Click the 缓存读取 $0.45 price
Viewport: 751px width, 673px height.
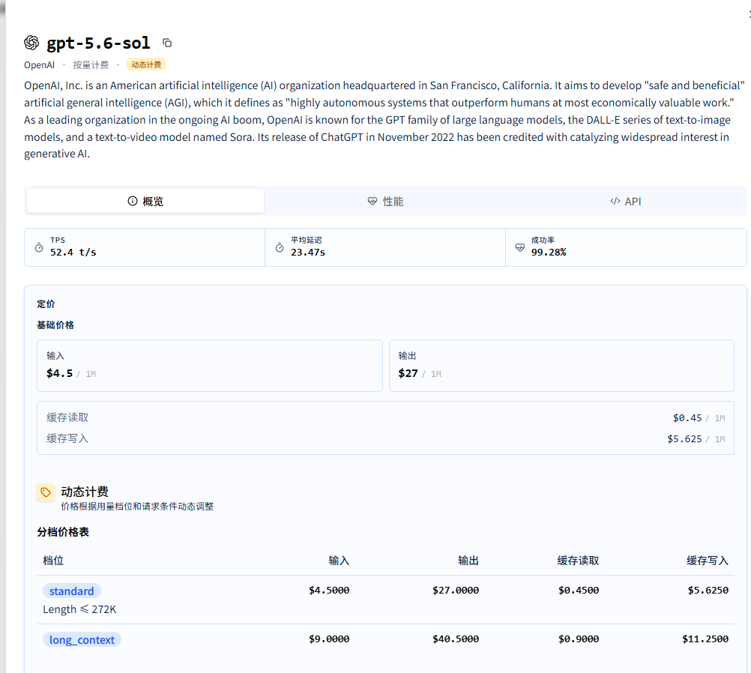687,418
